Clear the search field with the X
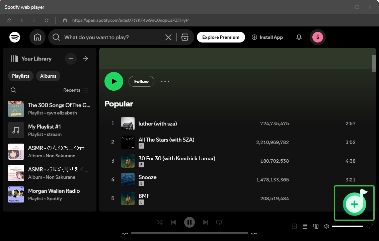This screenshot has height=241, width=379. [x=168, y=37]
